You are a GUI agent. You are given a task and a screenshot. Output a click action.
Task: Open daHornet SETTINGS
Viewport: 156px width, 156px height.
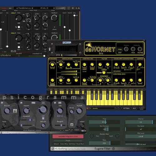pos(126,108)
